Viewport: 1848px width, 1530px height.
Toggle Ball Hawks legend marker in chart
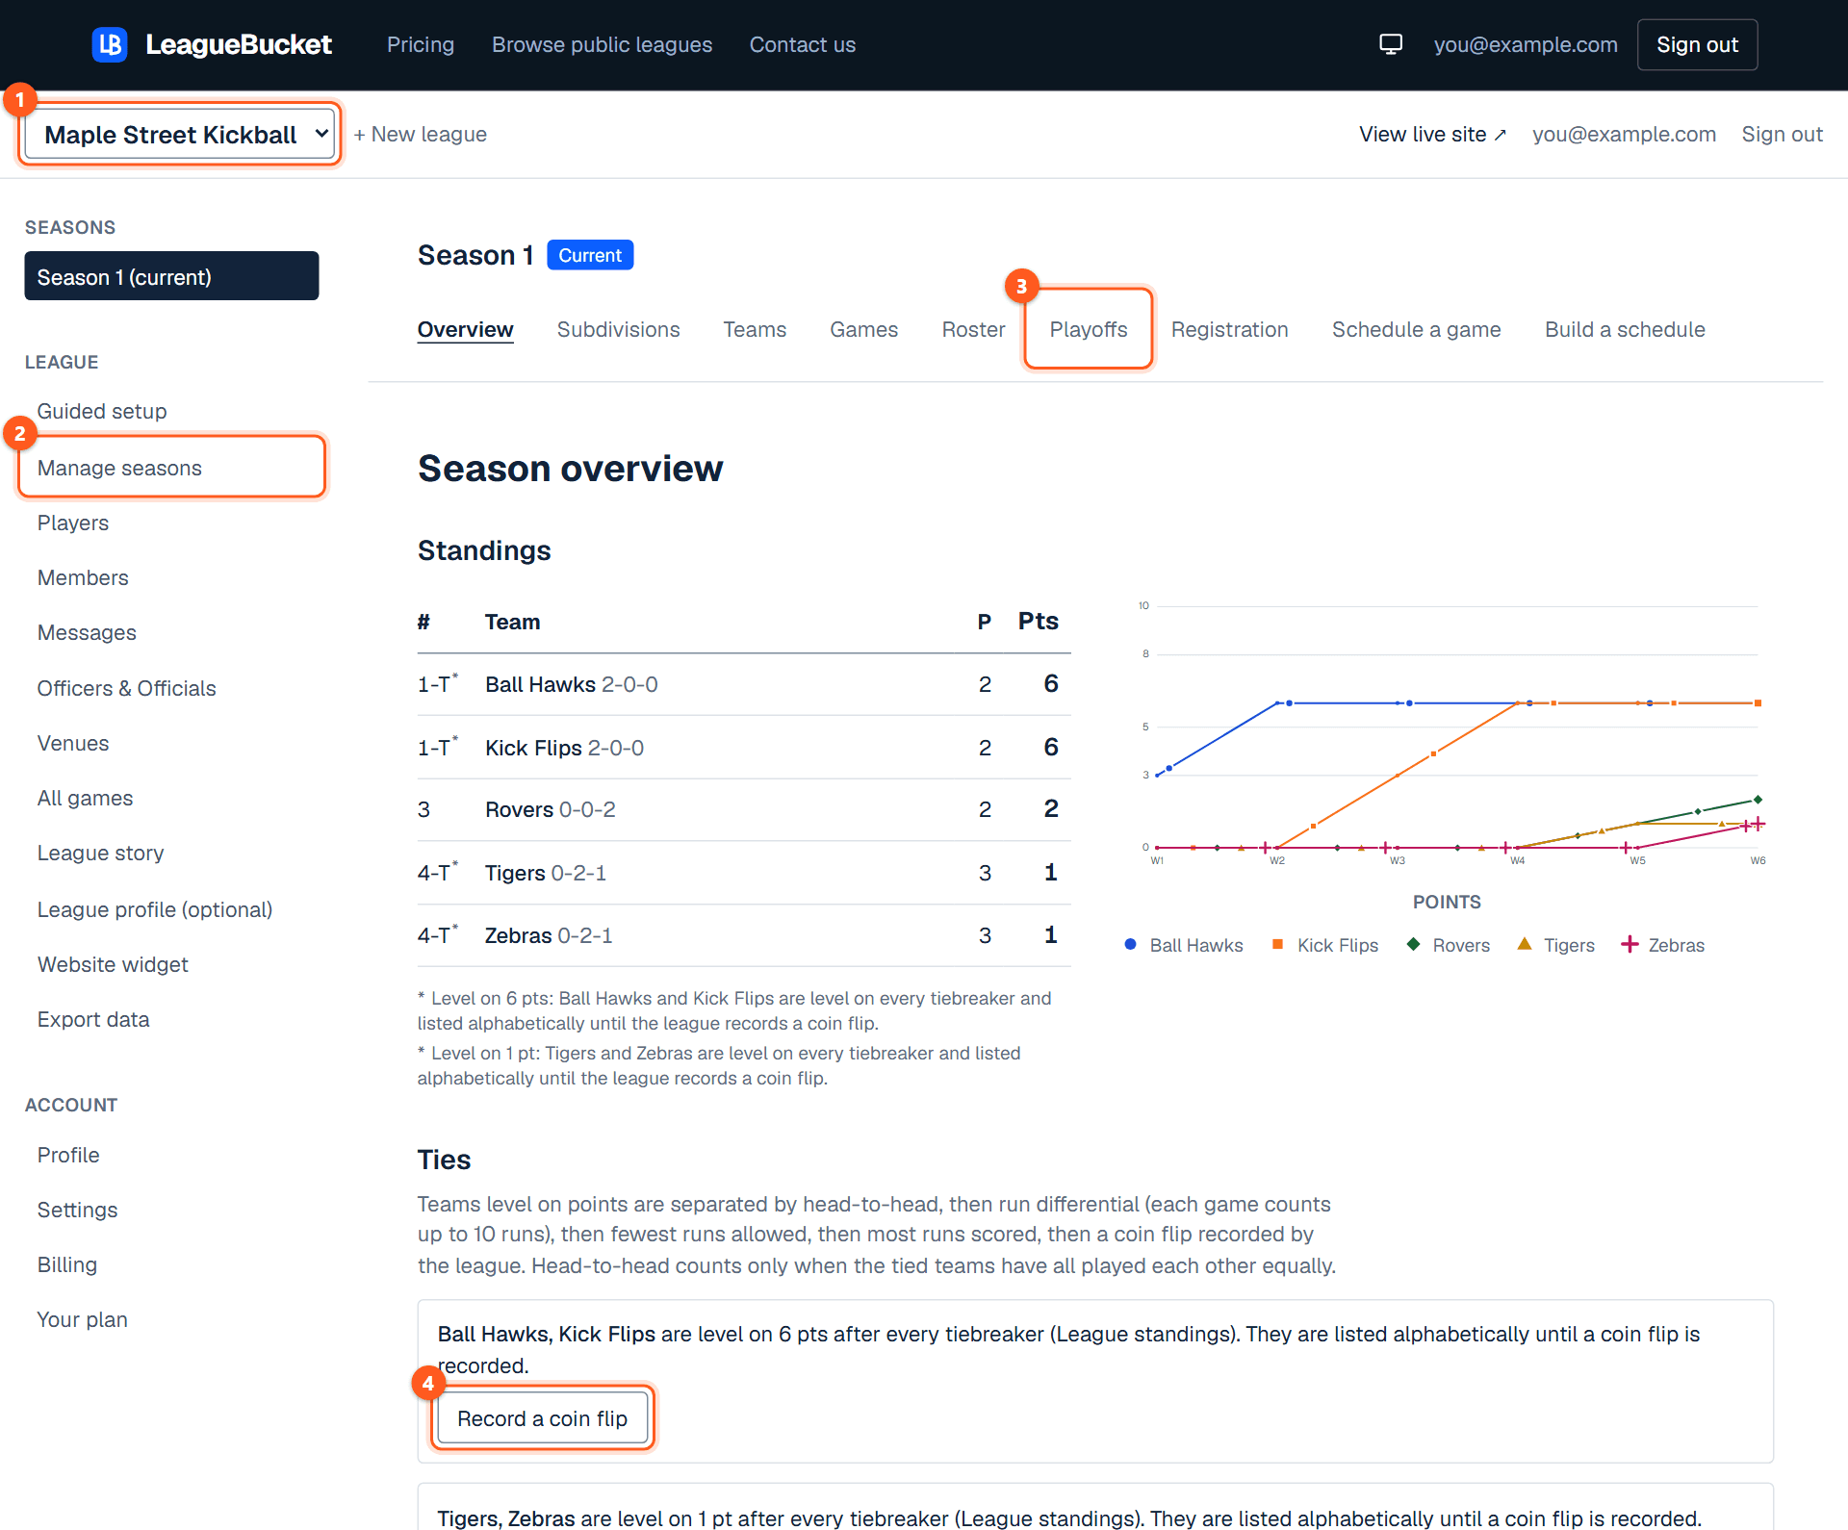pos(1131,945)
